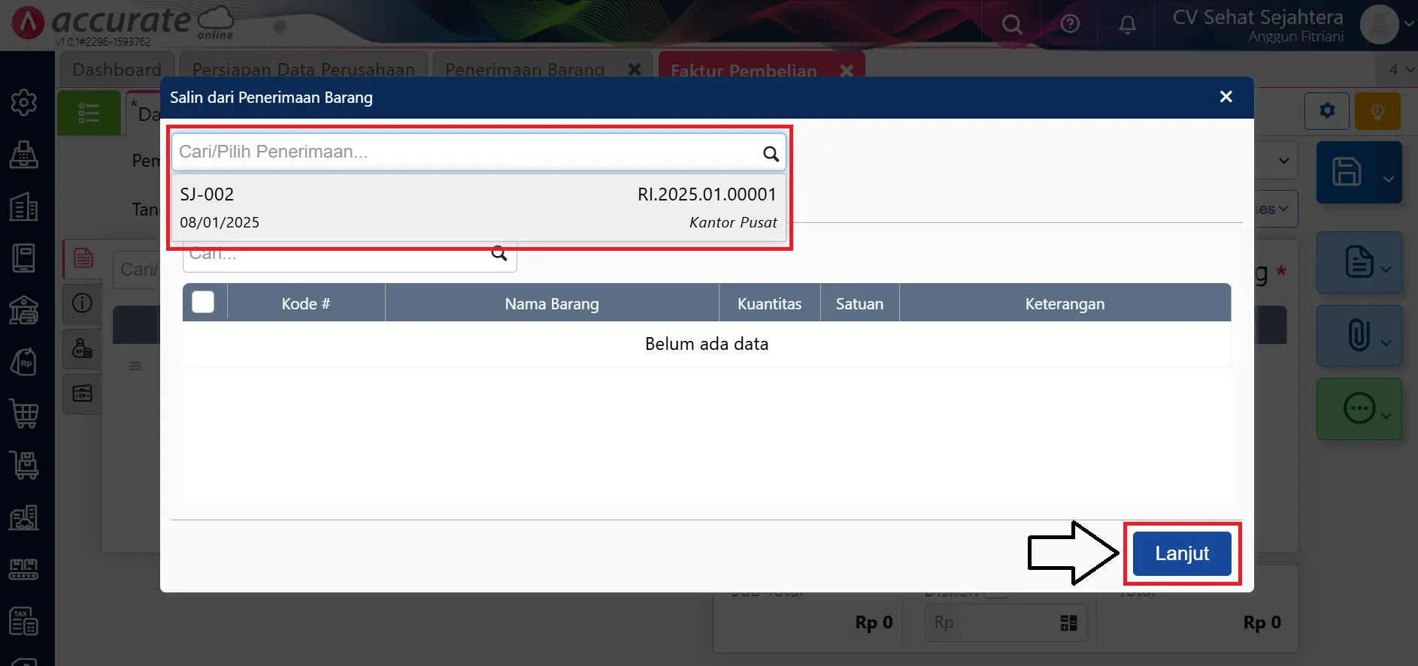Open the bank/cash module in sidebar
Image resolution: width=1418 pixels, height=666 pixels.
(24, 310)
